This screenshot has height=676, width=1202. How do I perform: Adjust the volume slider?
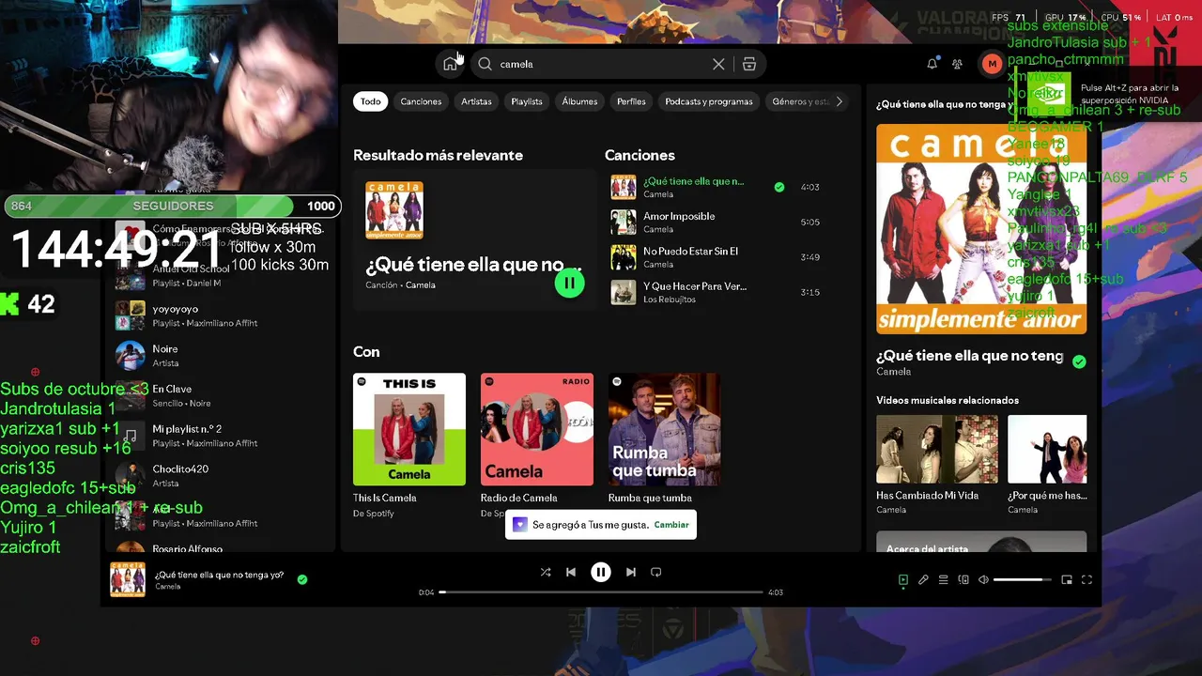point(1023,580)
